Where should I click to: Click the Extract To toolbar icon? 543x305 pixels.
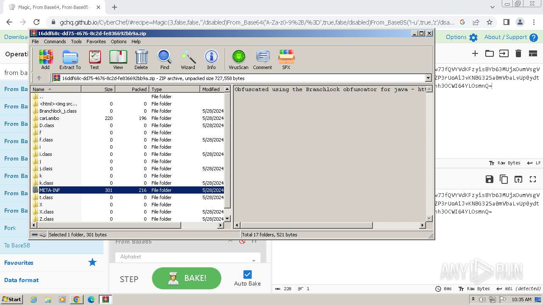(70, 60)
